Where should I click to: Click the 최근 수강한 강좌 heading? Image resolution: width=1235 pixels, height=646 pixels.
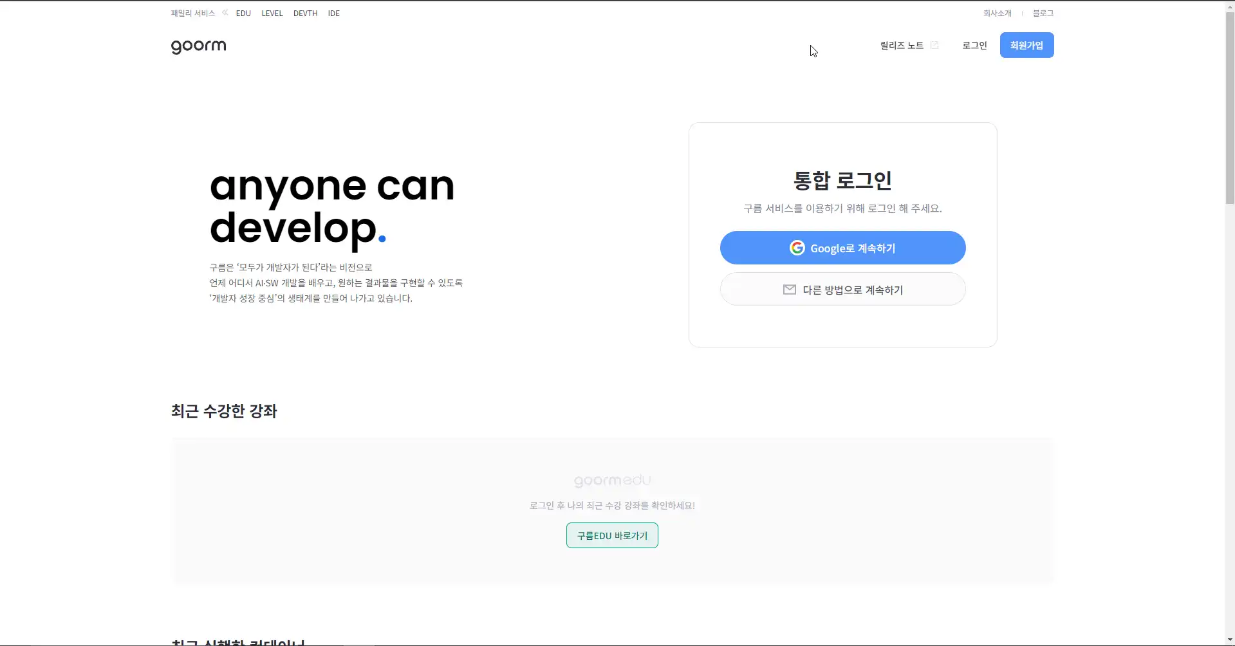click(x=224, y=411)
